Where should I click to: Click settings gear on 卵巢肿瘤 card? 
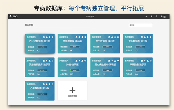click(151, 61)
